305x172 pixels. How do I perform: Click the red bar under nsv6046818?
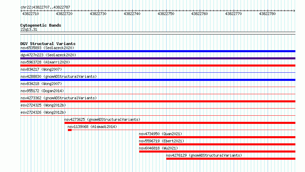(217, 152)
